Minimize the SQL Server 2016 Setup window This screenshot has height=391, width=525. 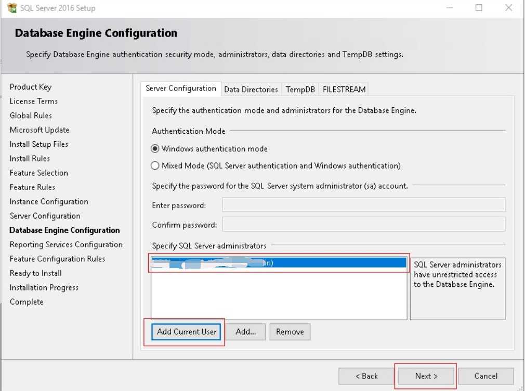point(450,8)
